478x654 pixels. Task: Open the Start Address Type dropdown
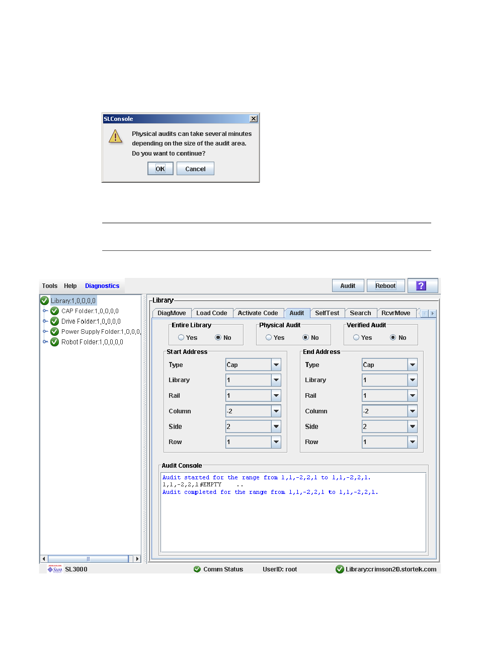276,365
